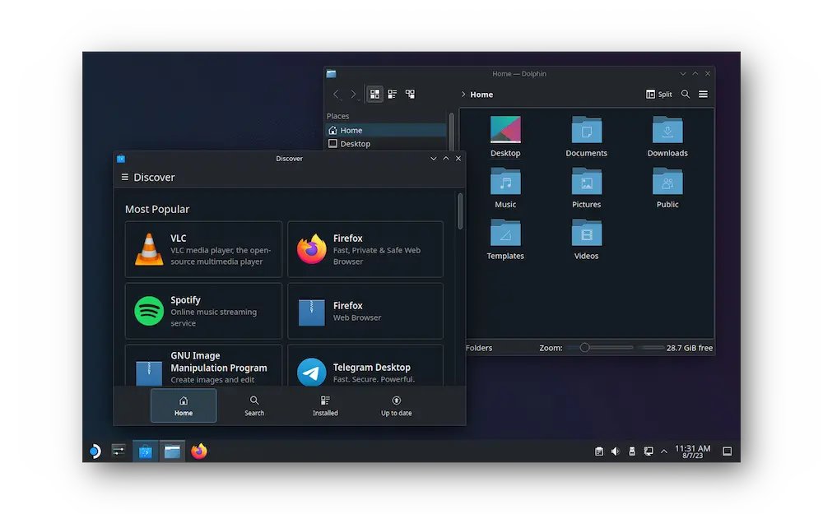Image resolution: width=823 pixels, height=514 pixels.
Task: Open Dolphin's search with the magnifier icon
Action: [686, 94]
